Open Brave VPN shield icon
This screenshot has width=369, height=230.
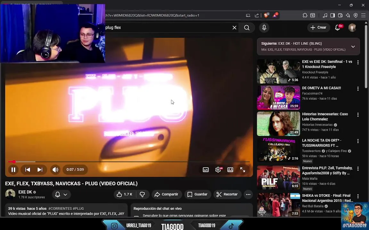[356, 15]
